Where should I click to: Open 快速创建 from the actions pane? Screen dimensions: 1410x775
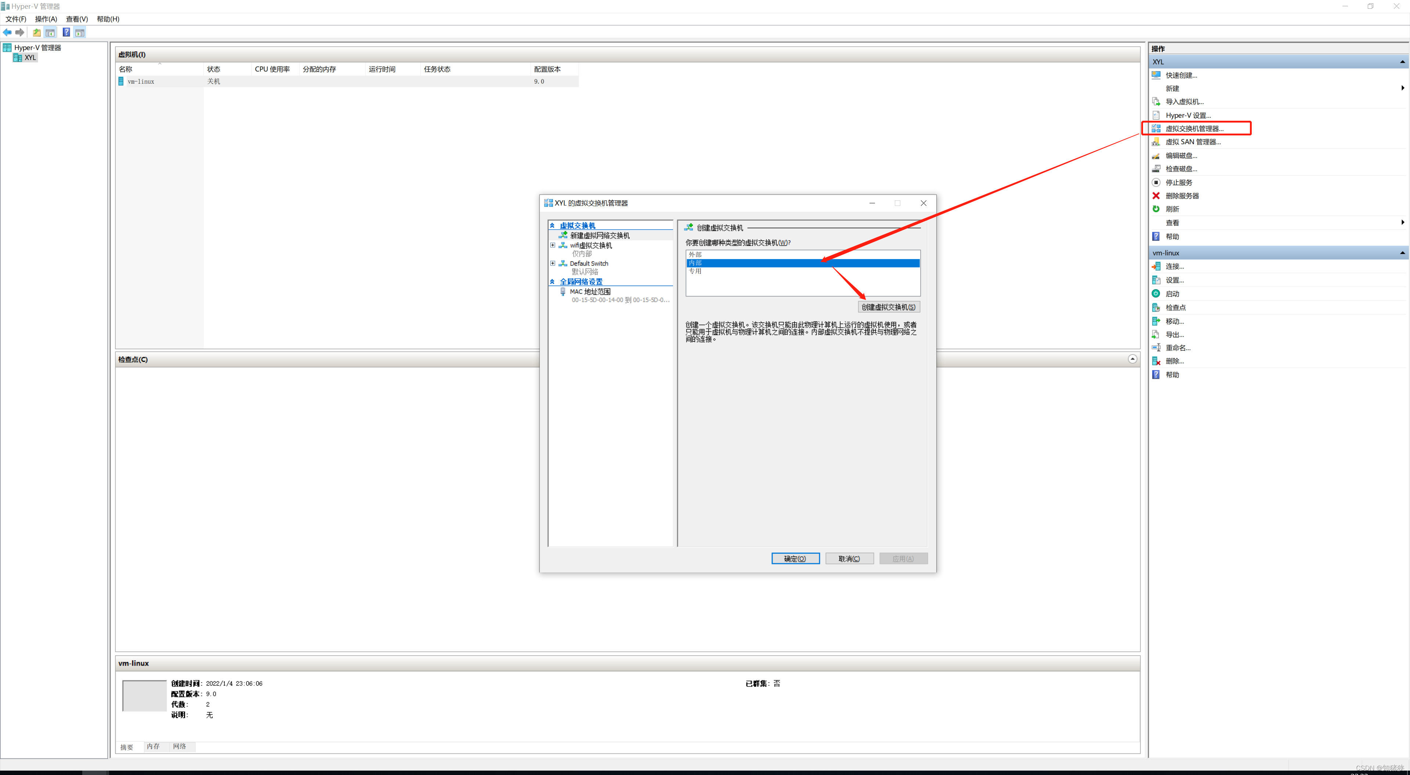click(1181, 75)
